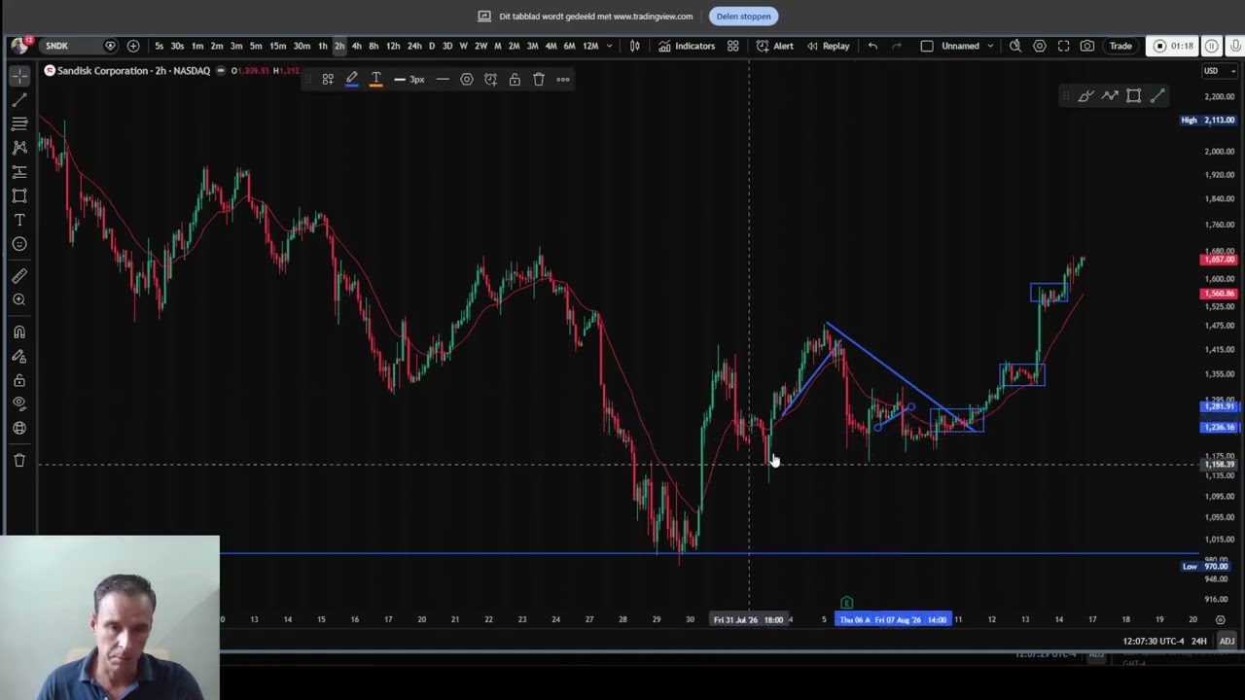This screenshot has width=1245, height=700.
Task: Select the crosshair cursor tool
Action: (19, 76)
